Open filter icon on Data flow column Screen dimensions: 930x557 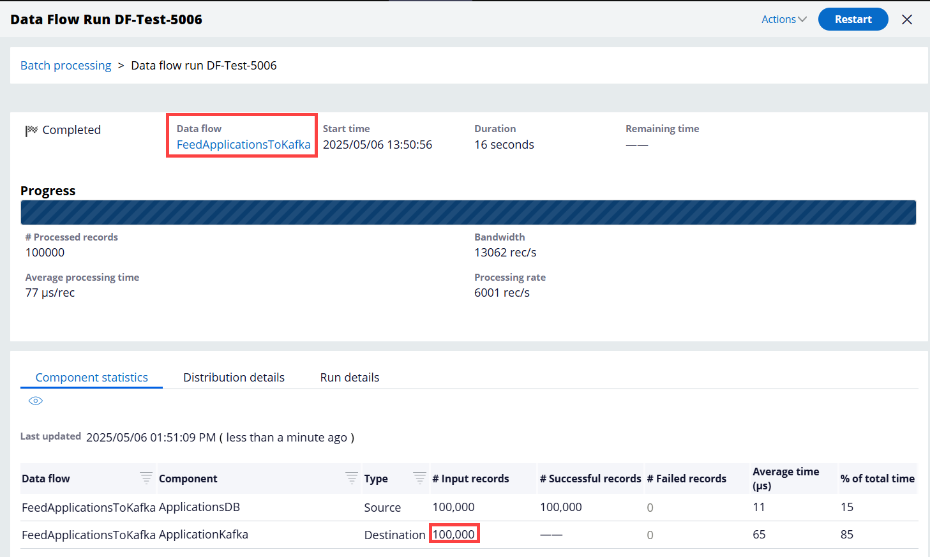click(x=146, y=478)
